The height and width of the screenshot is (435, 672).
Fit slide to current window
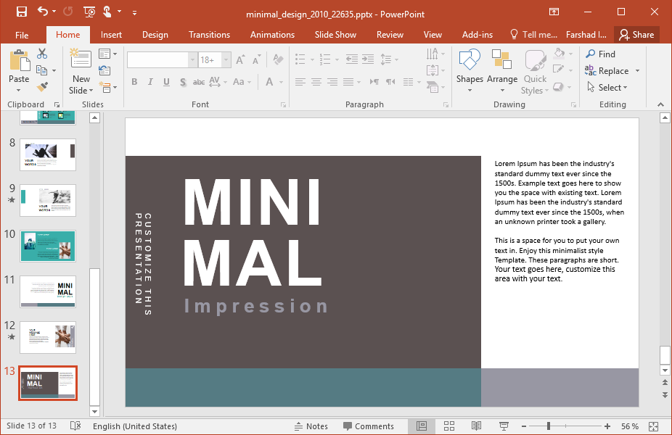coord(653,426)
